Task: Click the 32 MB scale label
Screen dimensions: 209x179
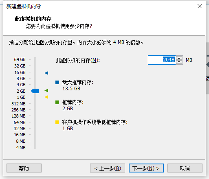Action: coord(20,129)
